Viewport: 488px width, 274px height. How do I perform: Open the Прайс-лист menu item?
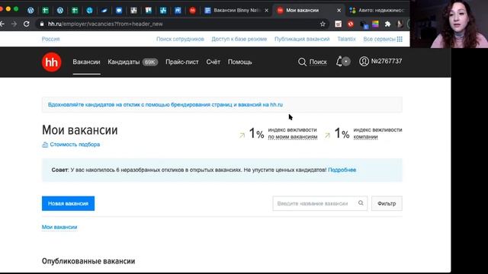pos(182,62)
